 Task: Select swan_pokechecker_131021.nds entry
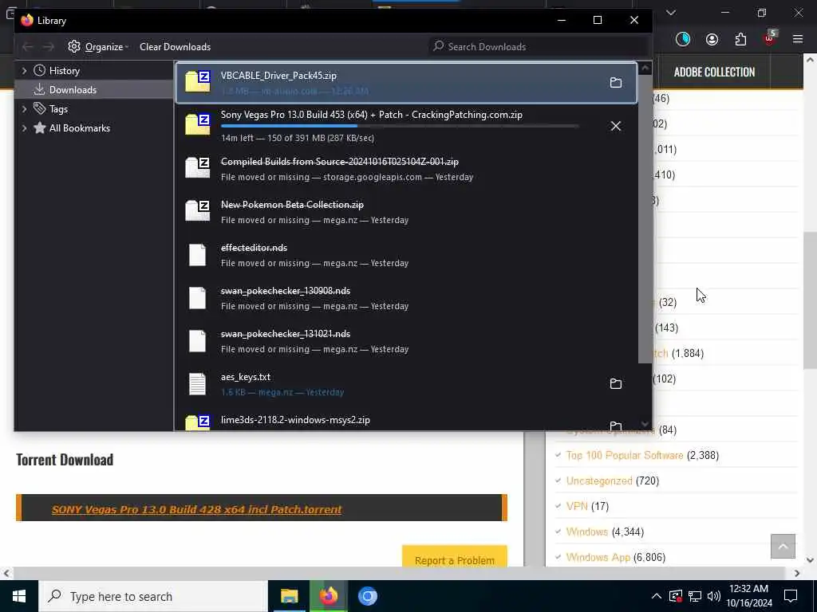[406, 341]
